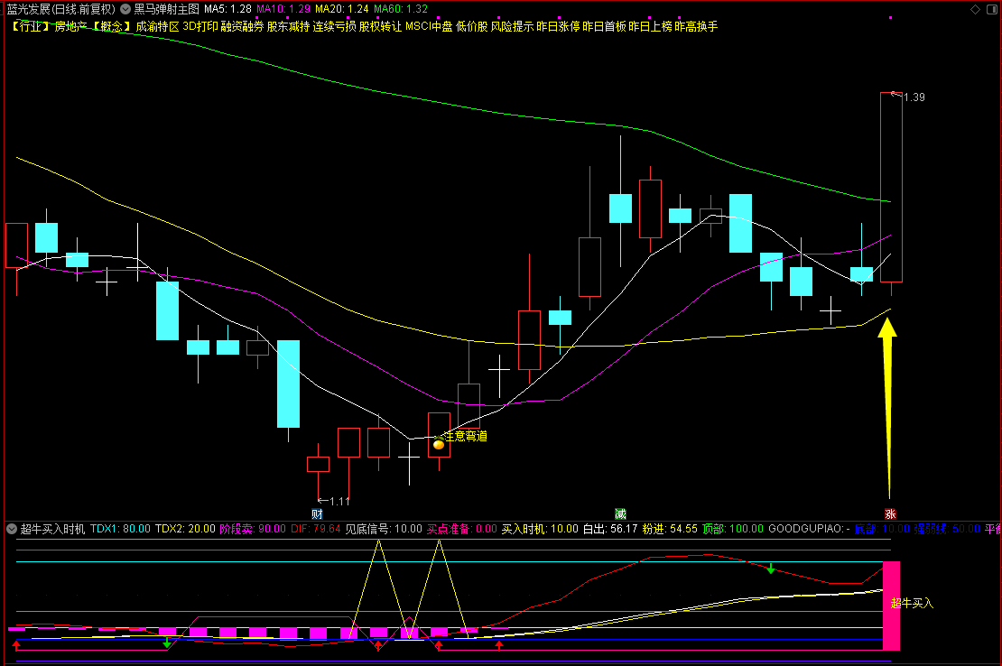
Task: Click the 昨日上榜 concept tag
Action: pyautogui.click(x=650, y=26)
